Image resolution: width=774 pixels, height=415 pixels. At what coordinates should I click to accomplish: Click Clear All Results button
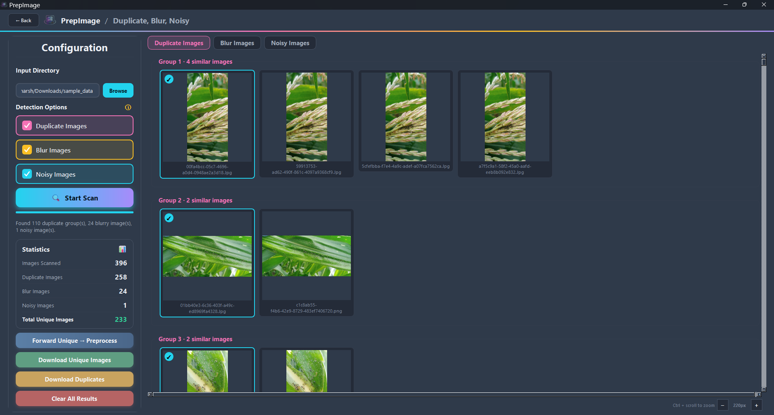[75, 398]
